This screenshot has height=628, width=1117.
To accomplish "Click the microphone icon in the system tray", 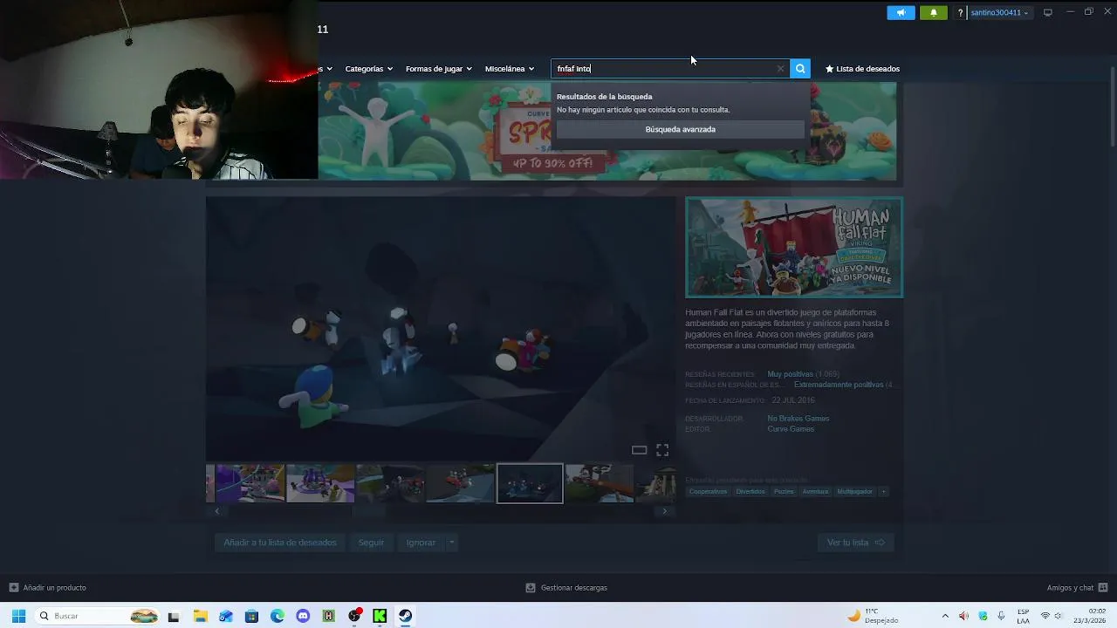I will (x=1001, y=616).
